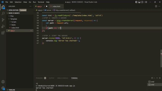The height and width of the screenshot is (91, 162).
Task: Select app.js in the explorer tree
Action: (20, 31)
